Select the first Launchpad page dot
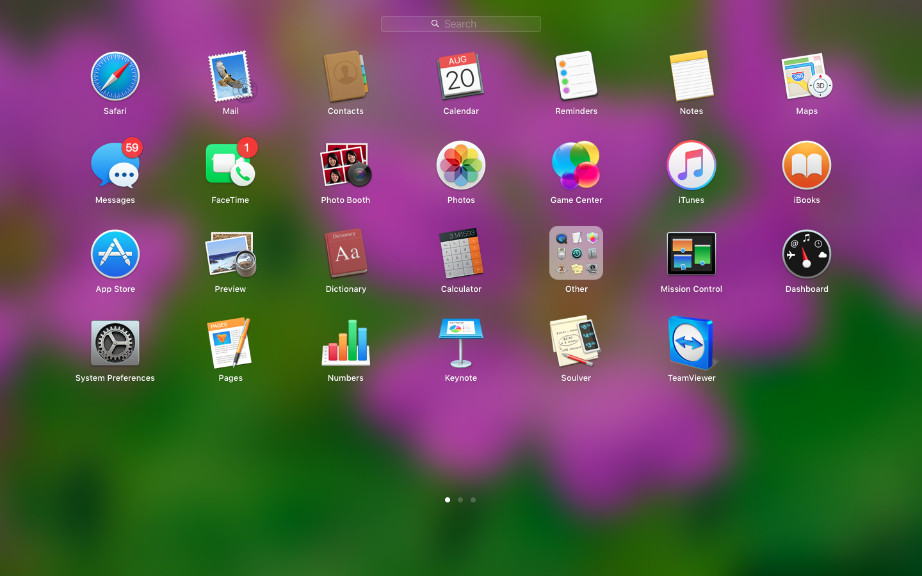 point(448,500)
